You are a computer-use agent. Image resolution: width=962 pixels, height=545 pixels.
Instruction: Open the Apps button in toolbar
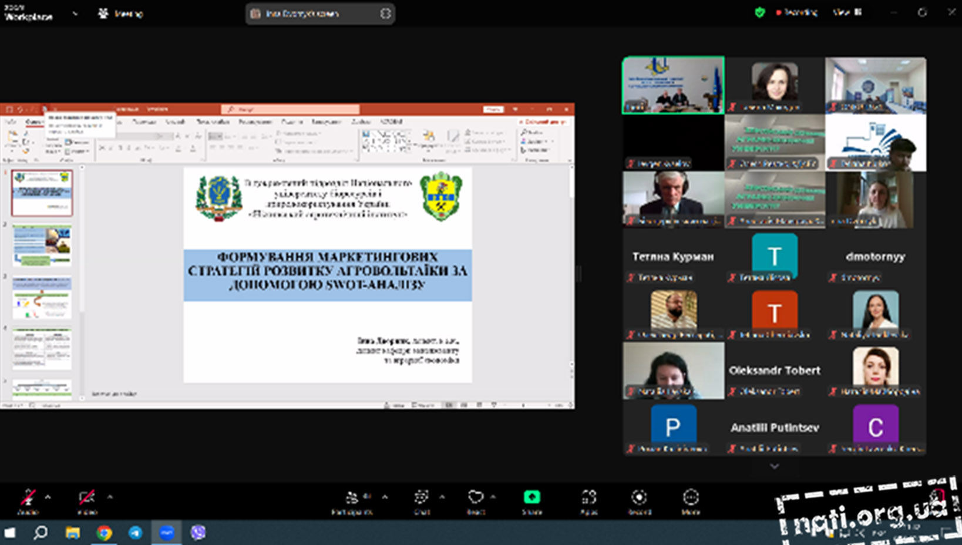(588, 498)
